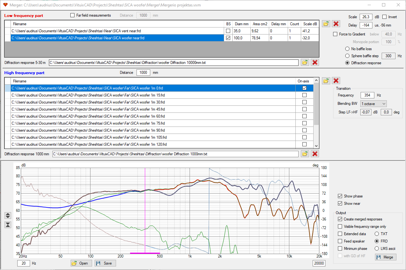The height and width of the screenshot is (270, 406).
Task: Enable Far field measurements checkbox
Action: (x=72, y=15)
